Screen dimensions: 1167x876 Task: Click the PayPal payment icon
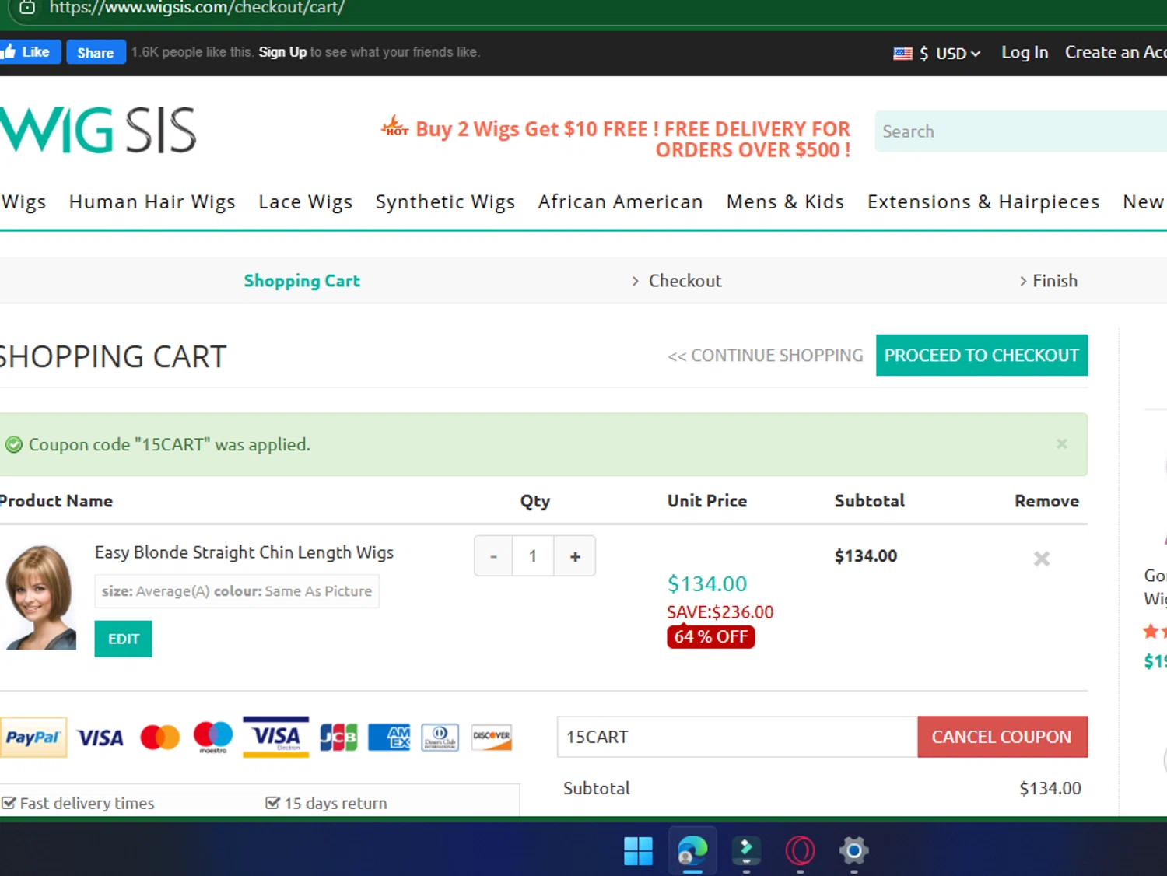click(x=33, y=737)
